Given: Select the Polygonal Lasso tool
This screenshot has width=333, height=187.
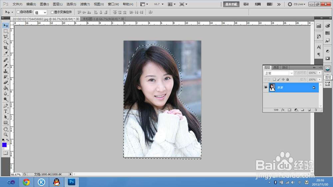Looking at the screenshot, I should pos(6,37).
